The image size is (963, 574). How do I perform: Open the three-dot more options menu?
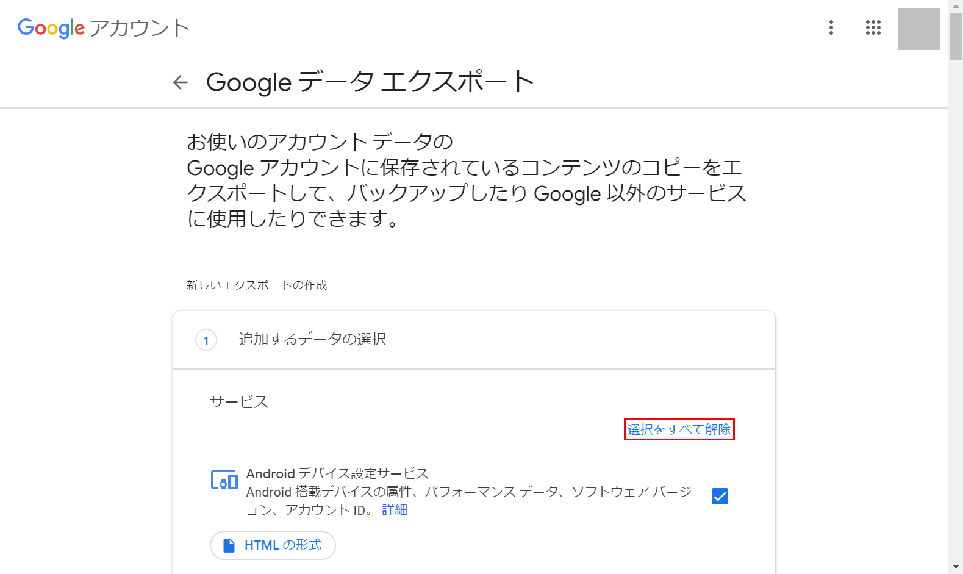coord(831,27)
